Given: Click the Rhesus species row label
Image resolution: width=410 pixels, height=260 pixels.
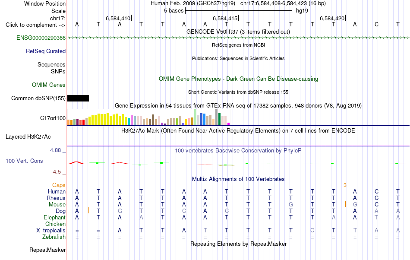Looking at the screenshot, I should tap(56, 198).
